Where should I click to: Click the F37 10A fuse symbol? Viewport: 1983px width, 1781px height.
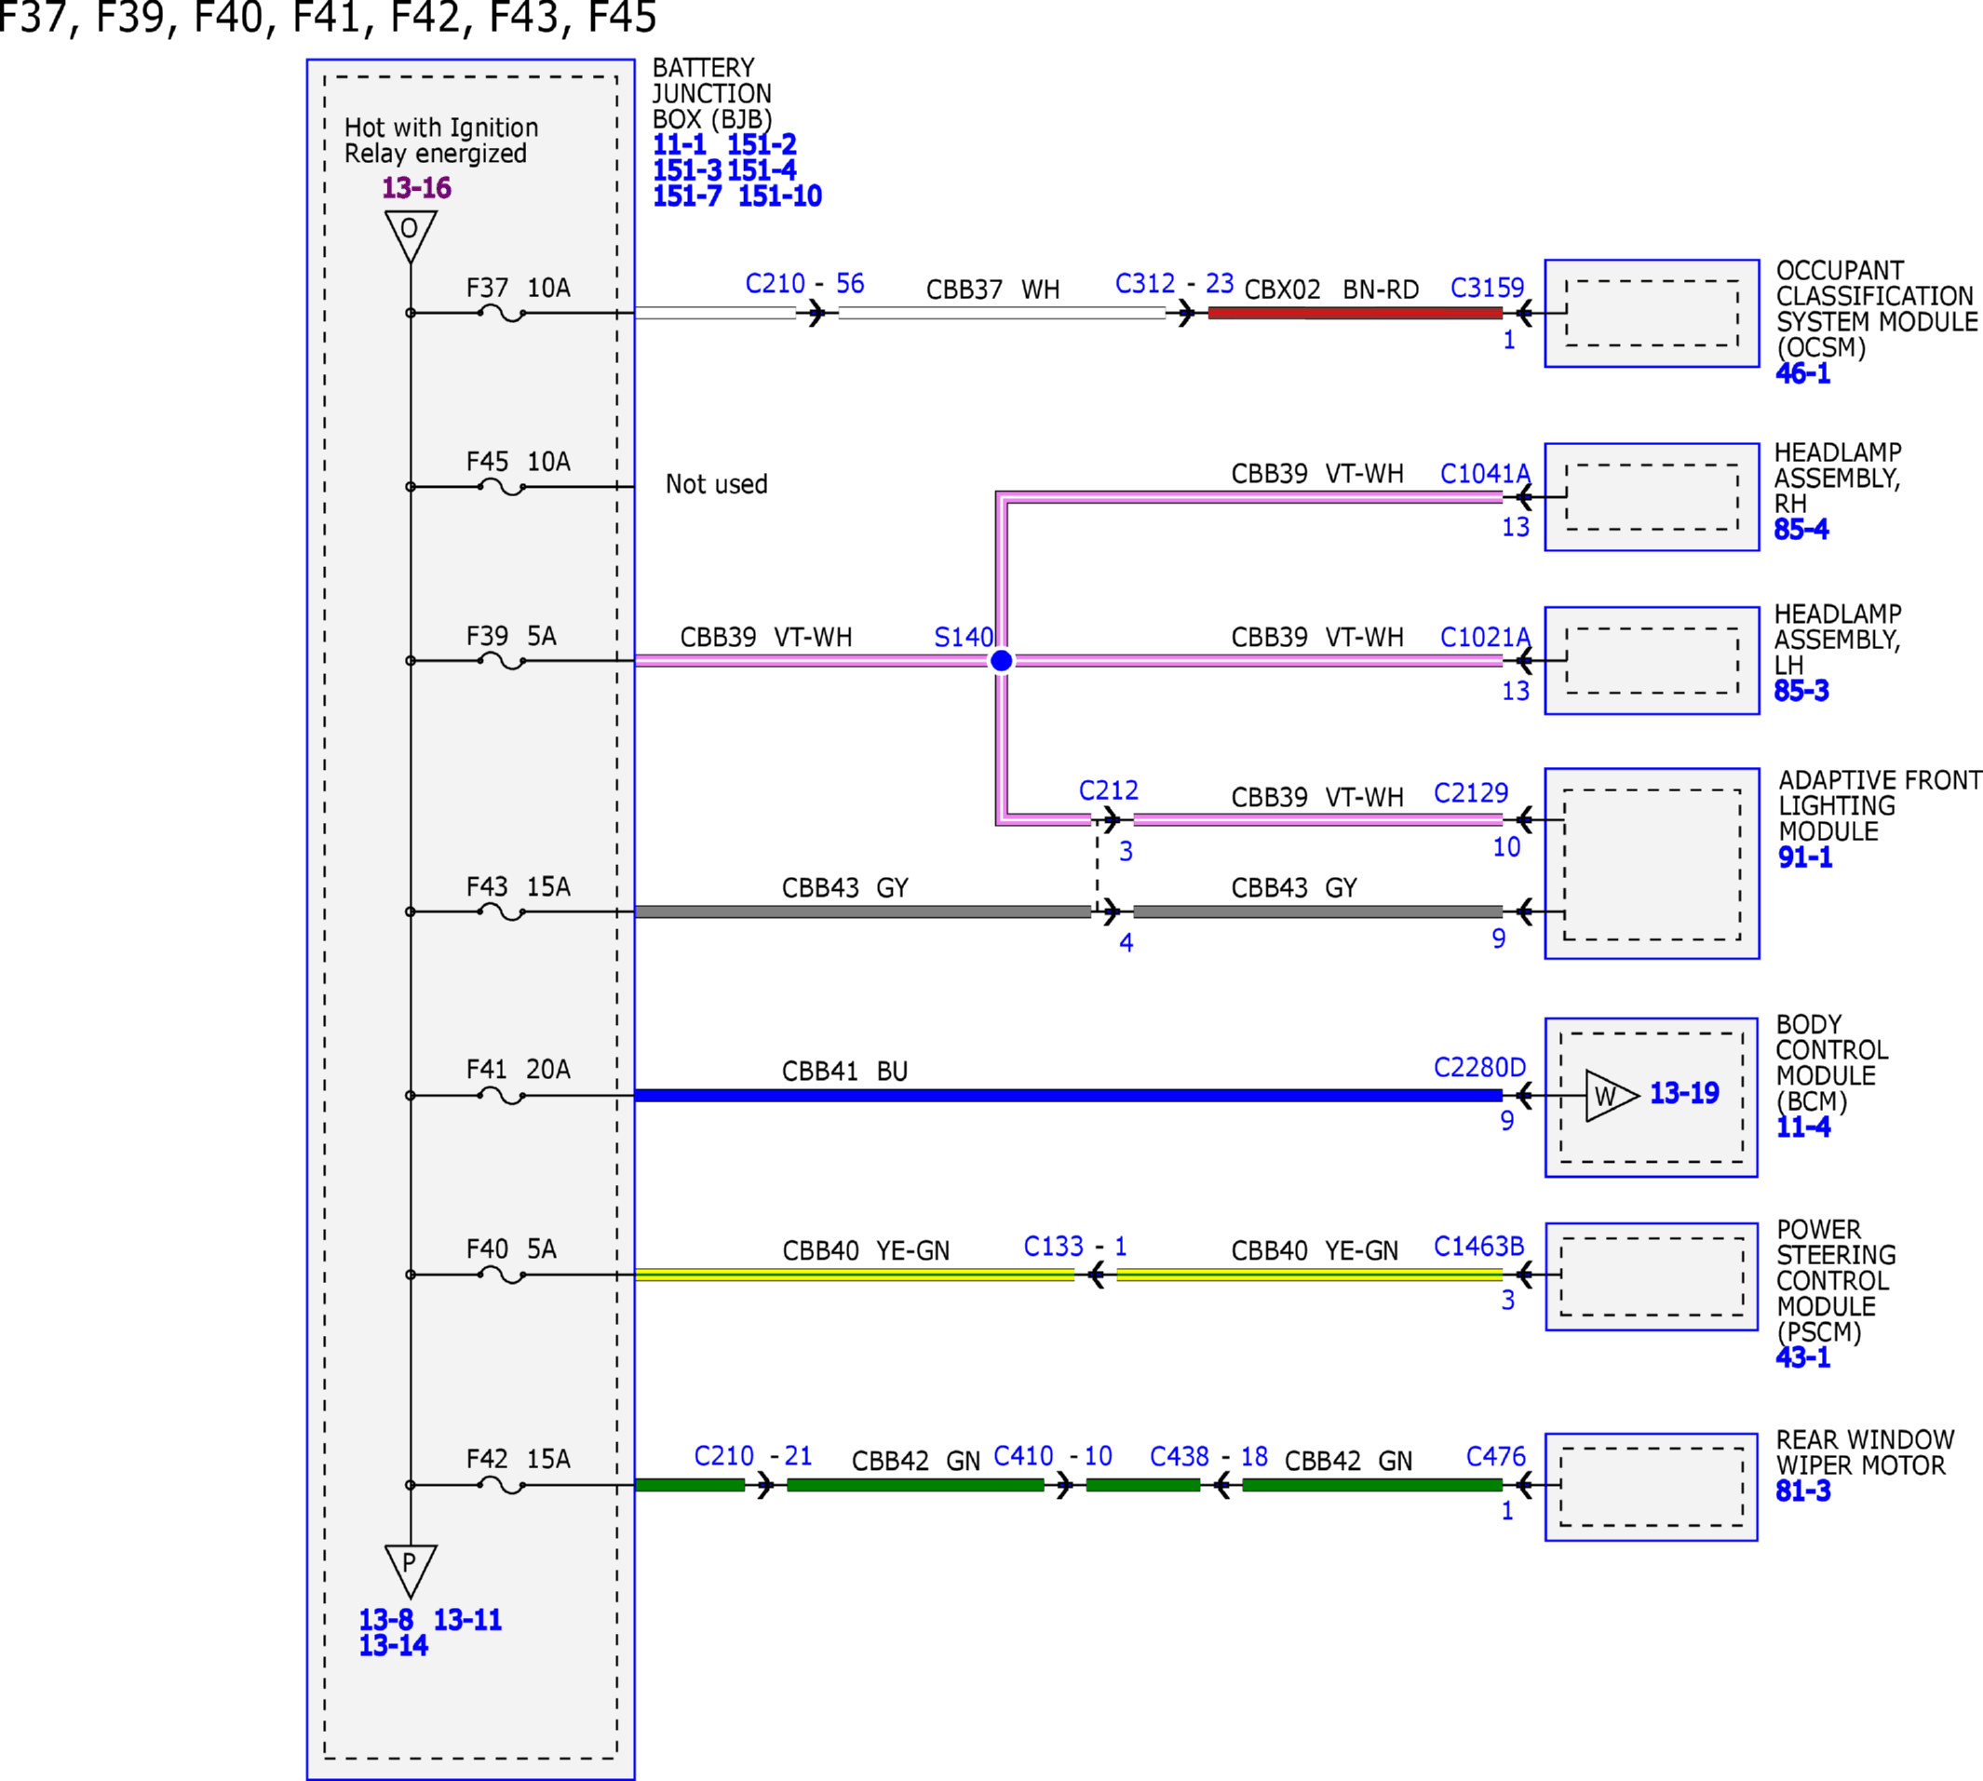pyautogui.click(x=501, y=313)
